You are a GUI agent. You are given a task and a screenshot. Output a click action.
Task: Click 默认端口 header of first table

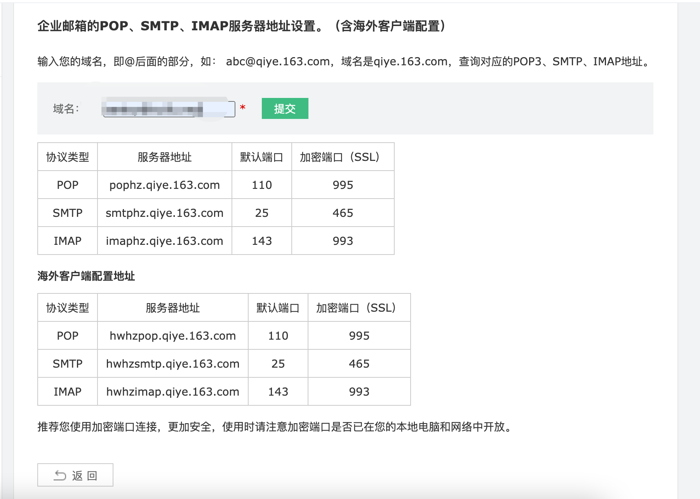click(262, 157)
